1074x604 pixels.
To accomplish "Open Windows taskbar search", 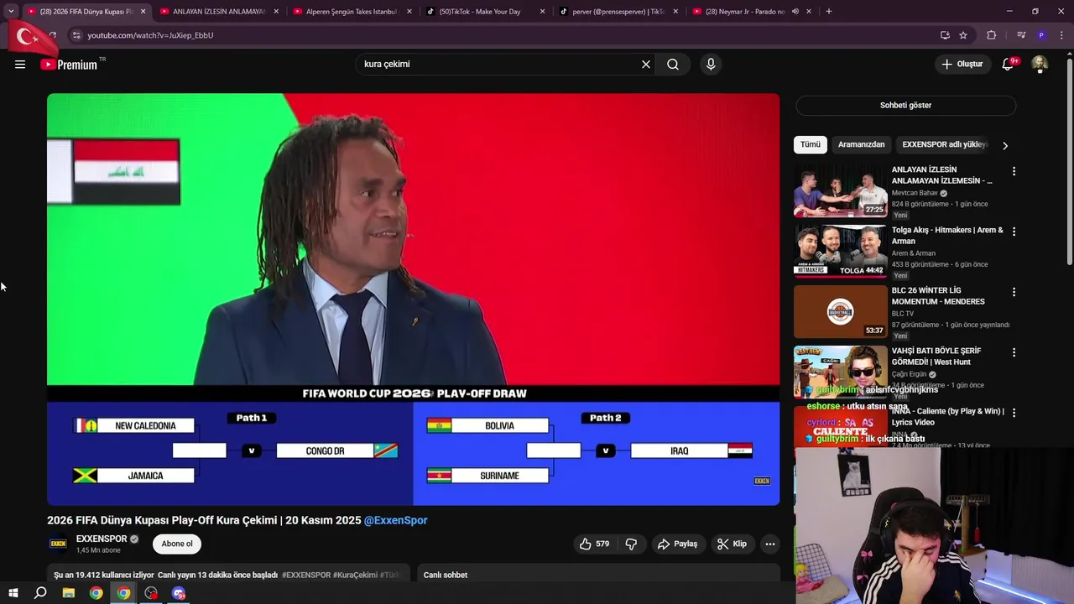I will (x=40, y=593).
